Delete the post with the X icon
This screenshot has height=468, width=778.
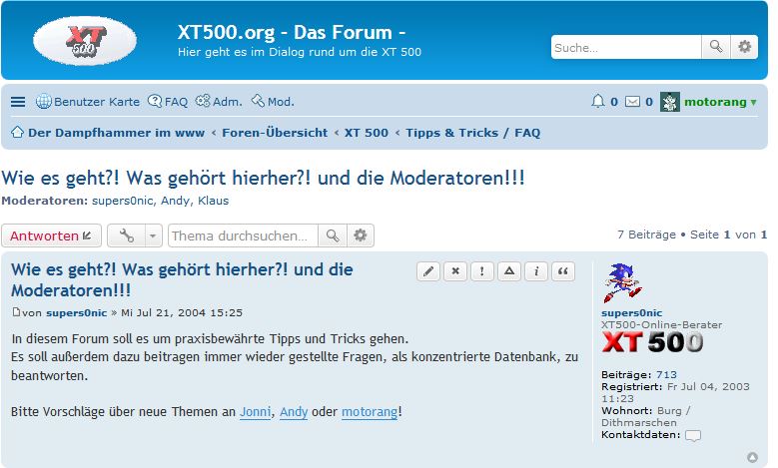[x=455, y=271]
